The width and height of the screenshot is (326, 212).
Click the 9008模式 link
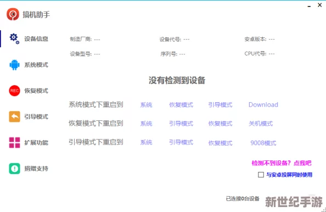(263, 143)
